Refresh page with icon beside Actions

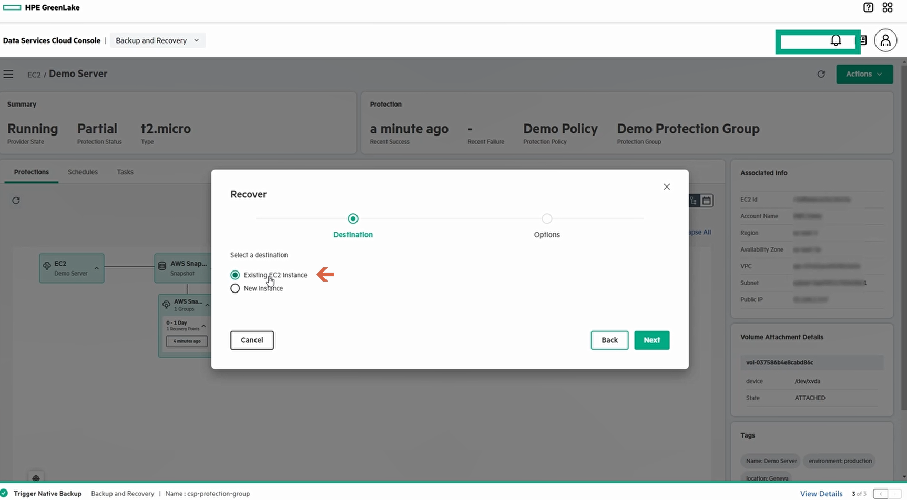[821, 74]
